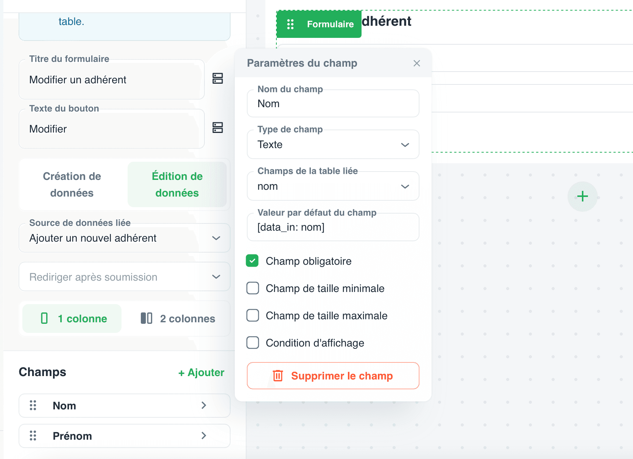633x459 pixels.
Task: Open the Type de champ dropdown
Action: pos(333,145)
